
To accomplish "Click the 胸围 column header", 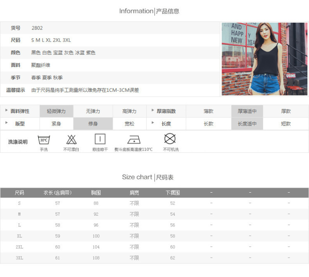I will pyautogui.click(x=96, y=193).
